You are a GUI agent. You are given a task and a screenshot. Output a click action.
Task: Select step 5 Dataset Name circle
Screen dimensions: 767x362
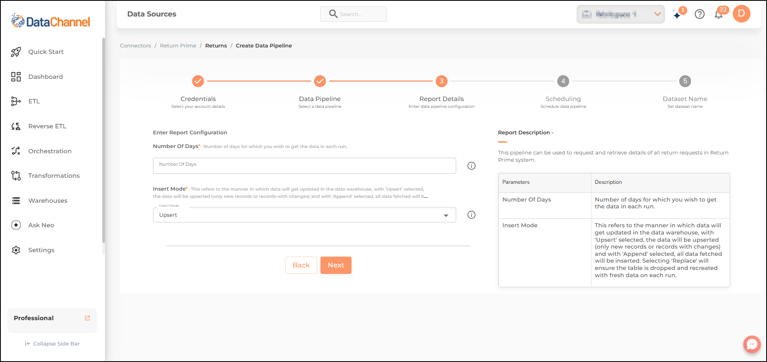pos(685,81)
